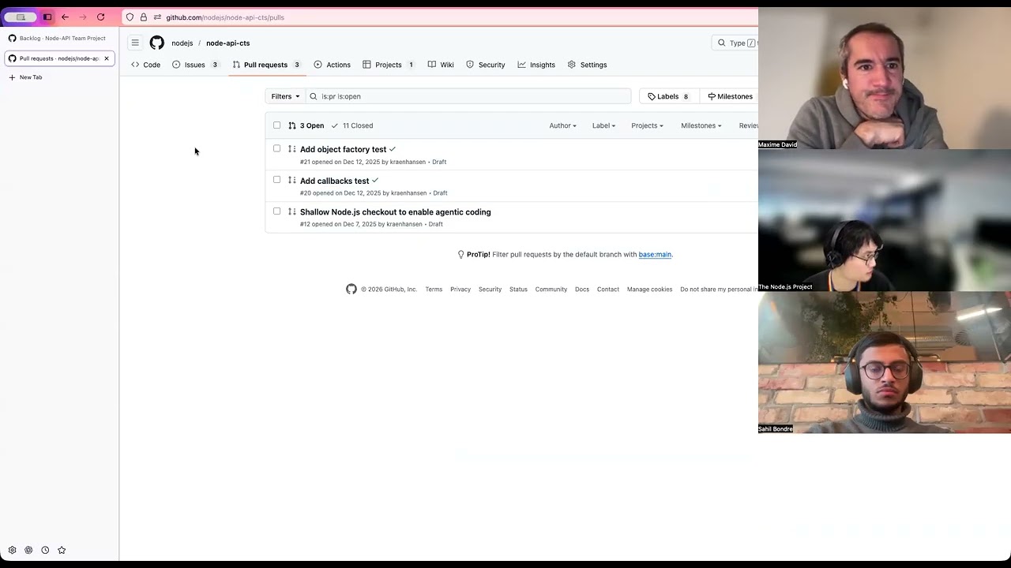Click the magnifier icon in the filter box

314,96
